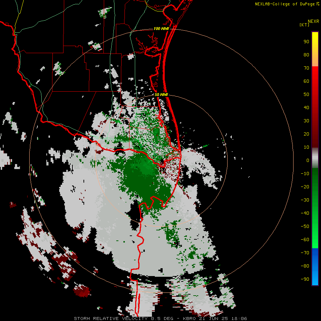Click the -70 value on velocity scale
Viewport: 321px width, 321px height.
[x=305, y=253]
